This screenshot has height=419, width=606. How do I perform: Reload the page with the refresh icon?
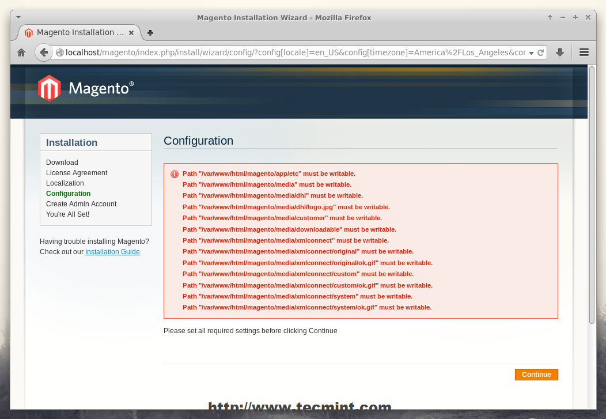[540, 52]
